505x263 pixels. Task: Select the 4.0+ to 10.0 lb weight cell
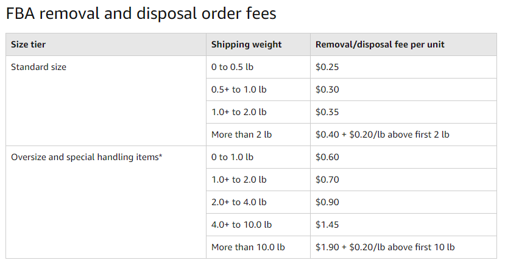click(x=241, y=225)
